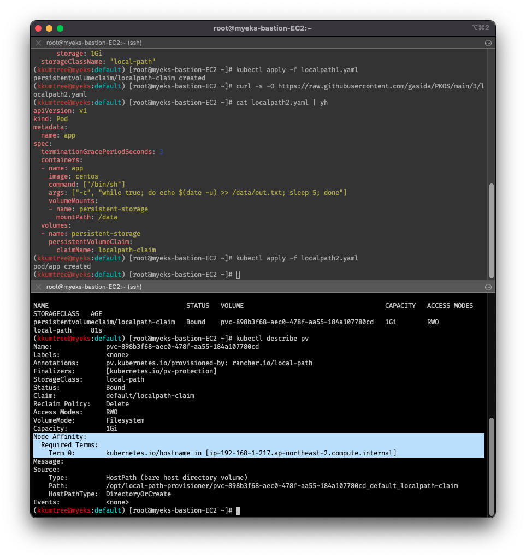Click the /opt/local-path-provisioner path line
This screenshot has width=526, height=558.
point(282,486)
